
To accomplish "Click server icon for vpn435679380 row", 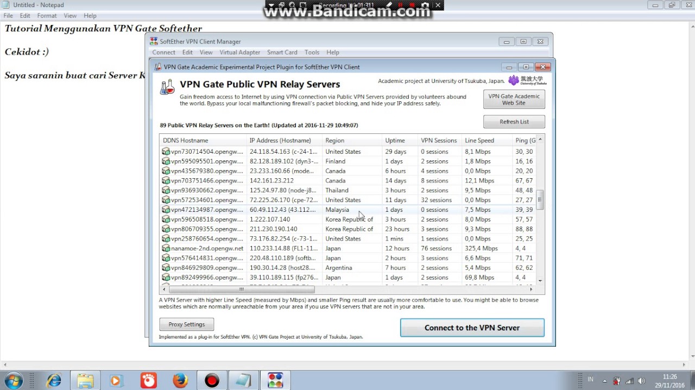I will 166,171.
